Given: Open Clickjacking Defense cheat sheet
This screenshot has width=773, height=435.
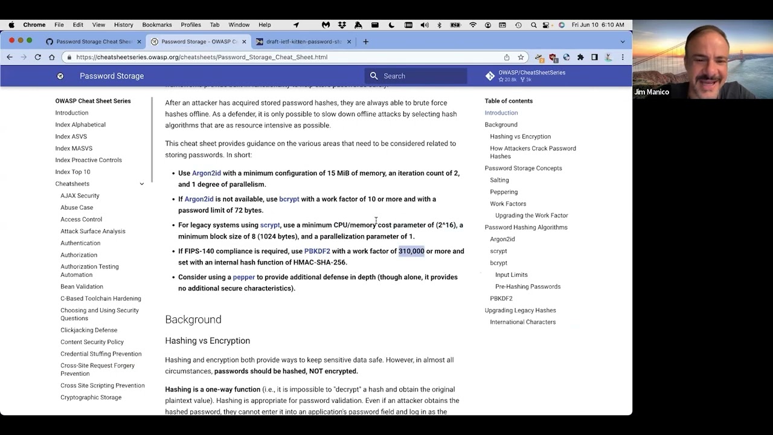Looking at the screenshot, I should (89, 330).
